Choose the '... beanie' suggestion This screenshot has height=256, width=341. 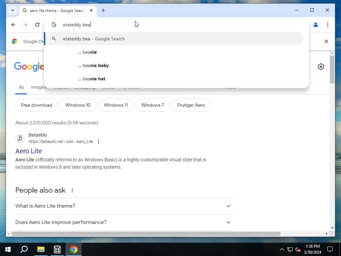tap(174, 52)
